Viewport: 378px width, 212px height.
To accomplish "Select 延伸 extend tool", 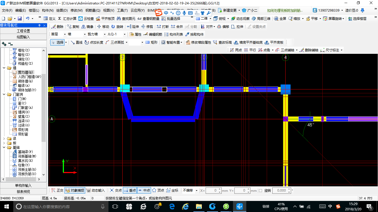I will tap(133, 27).
